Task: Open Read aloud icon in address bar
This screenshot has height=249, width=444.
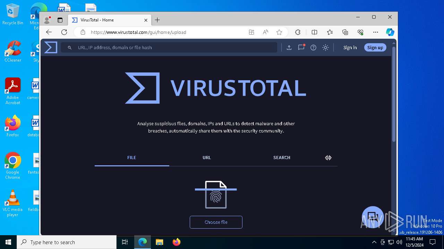Action: click(265, 32)
